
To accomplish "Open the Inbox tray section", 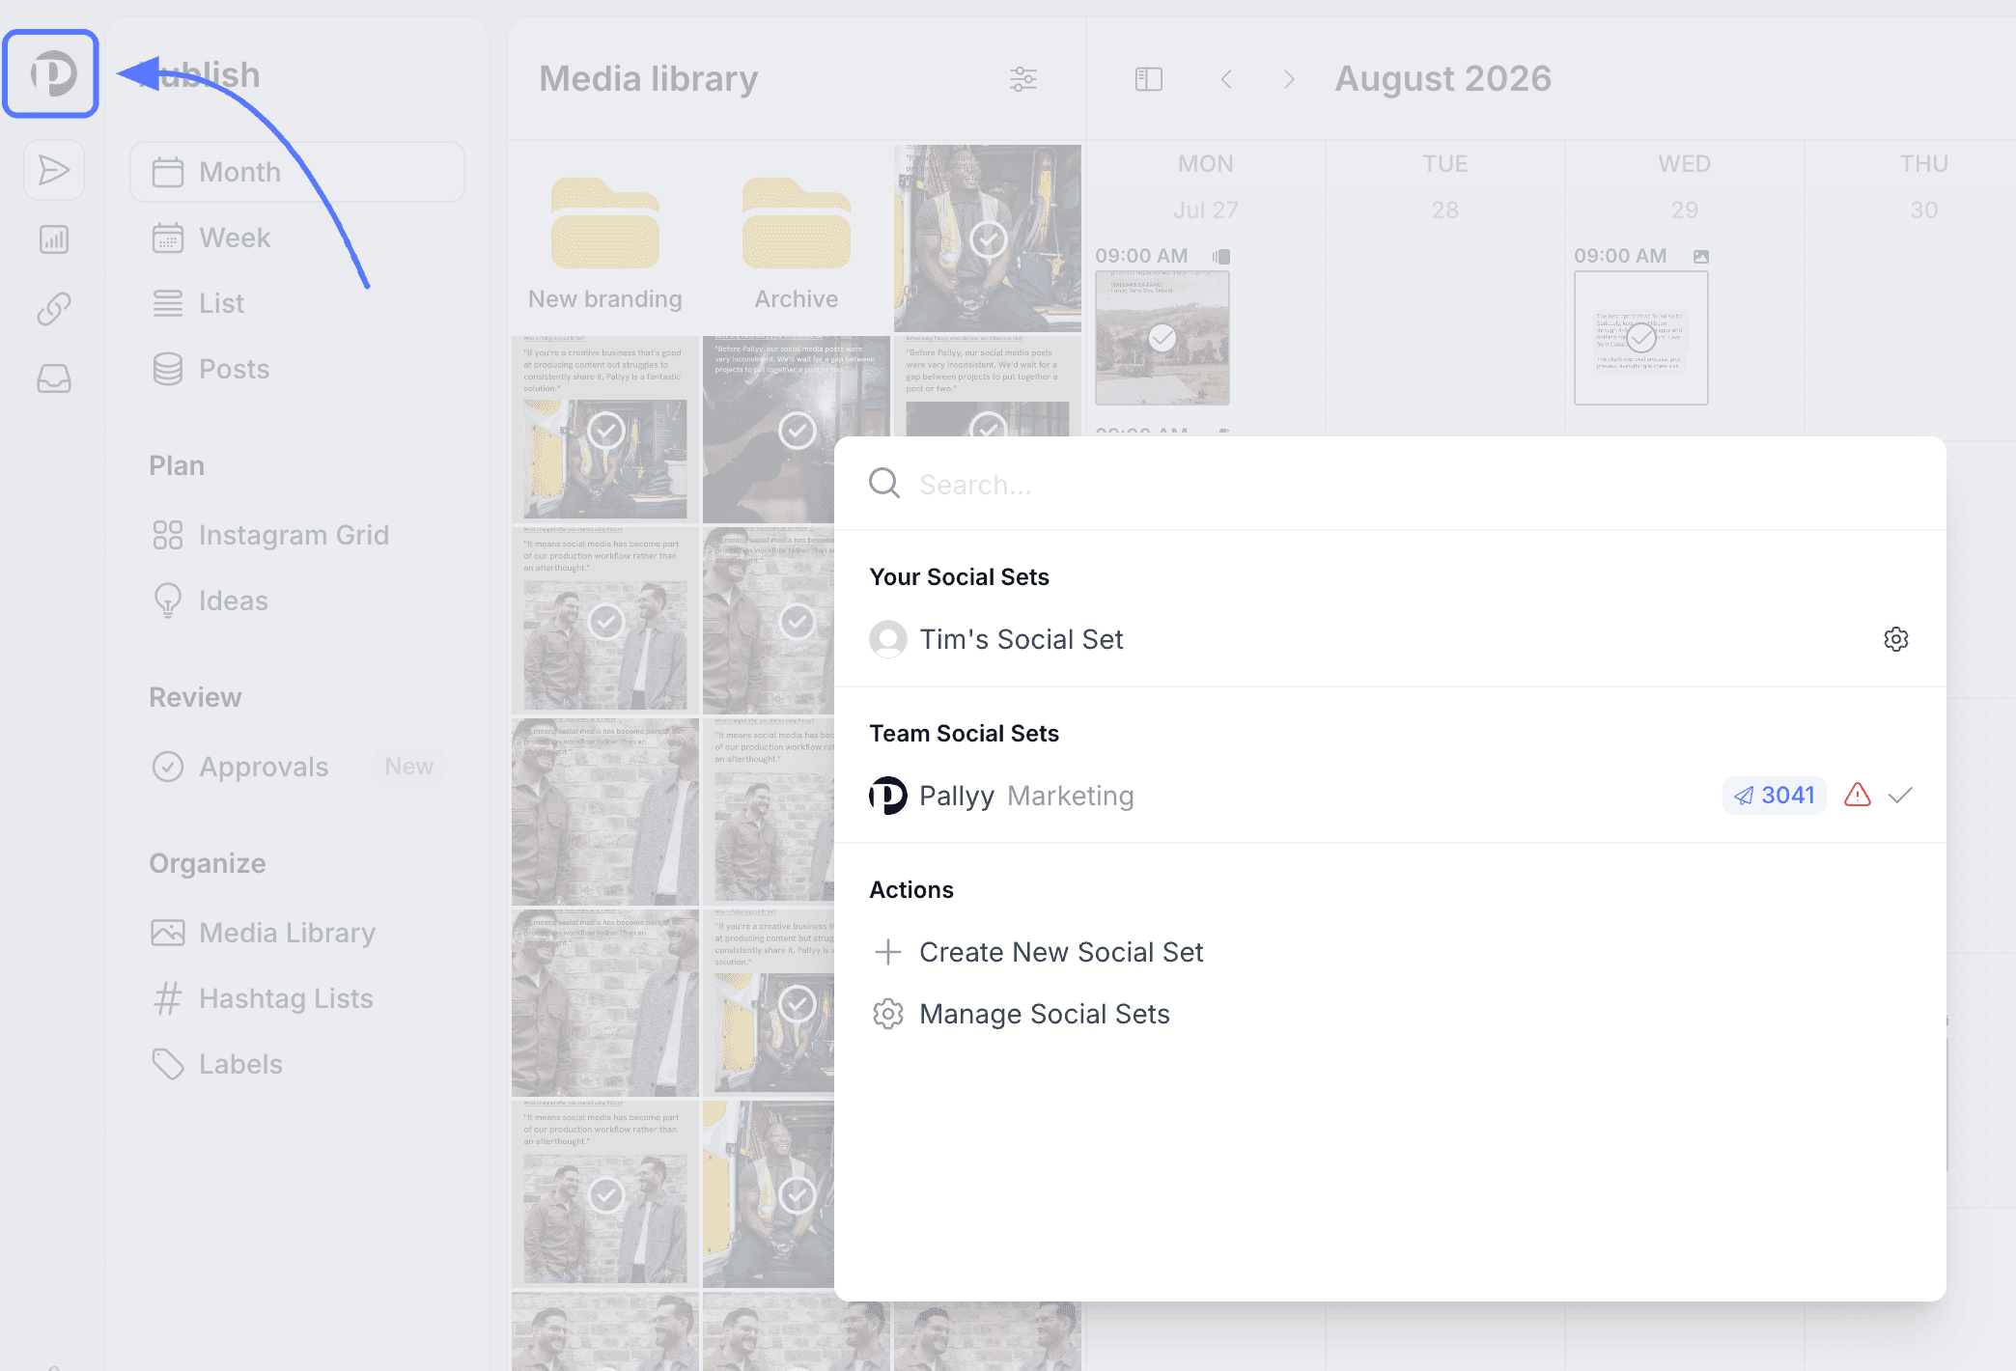I will [54, 378].
